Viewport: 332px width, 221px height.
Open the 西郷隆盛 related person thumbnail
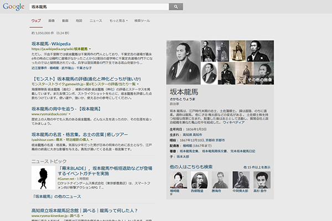[x=199, y=180]
